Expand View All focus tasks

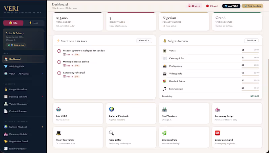(144, 41)
